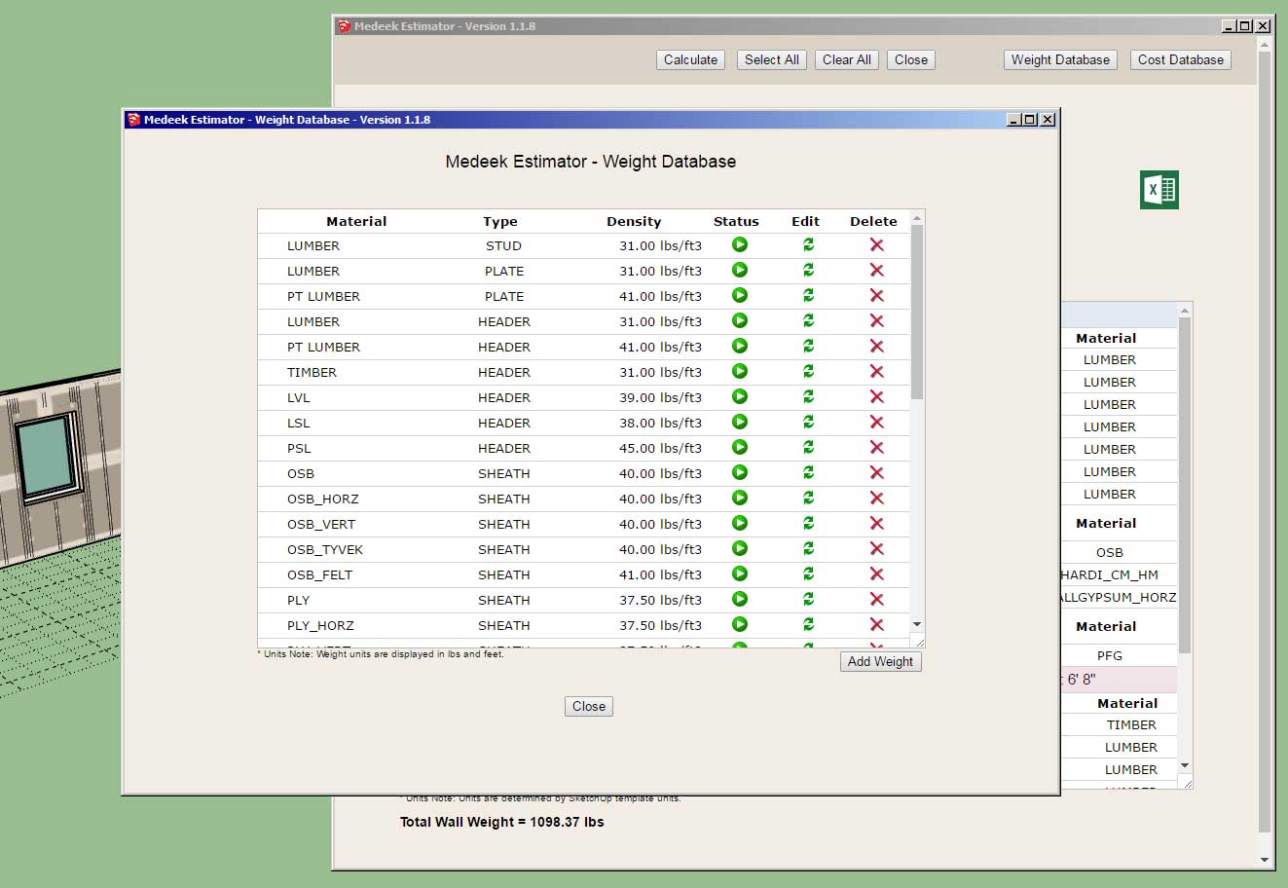Edit the OSB_VERT sheathing entry
The image size is (1288, 888).
tap(808, 524)
